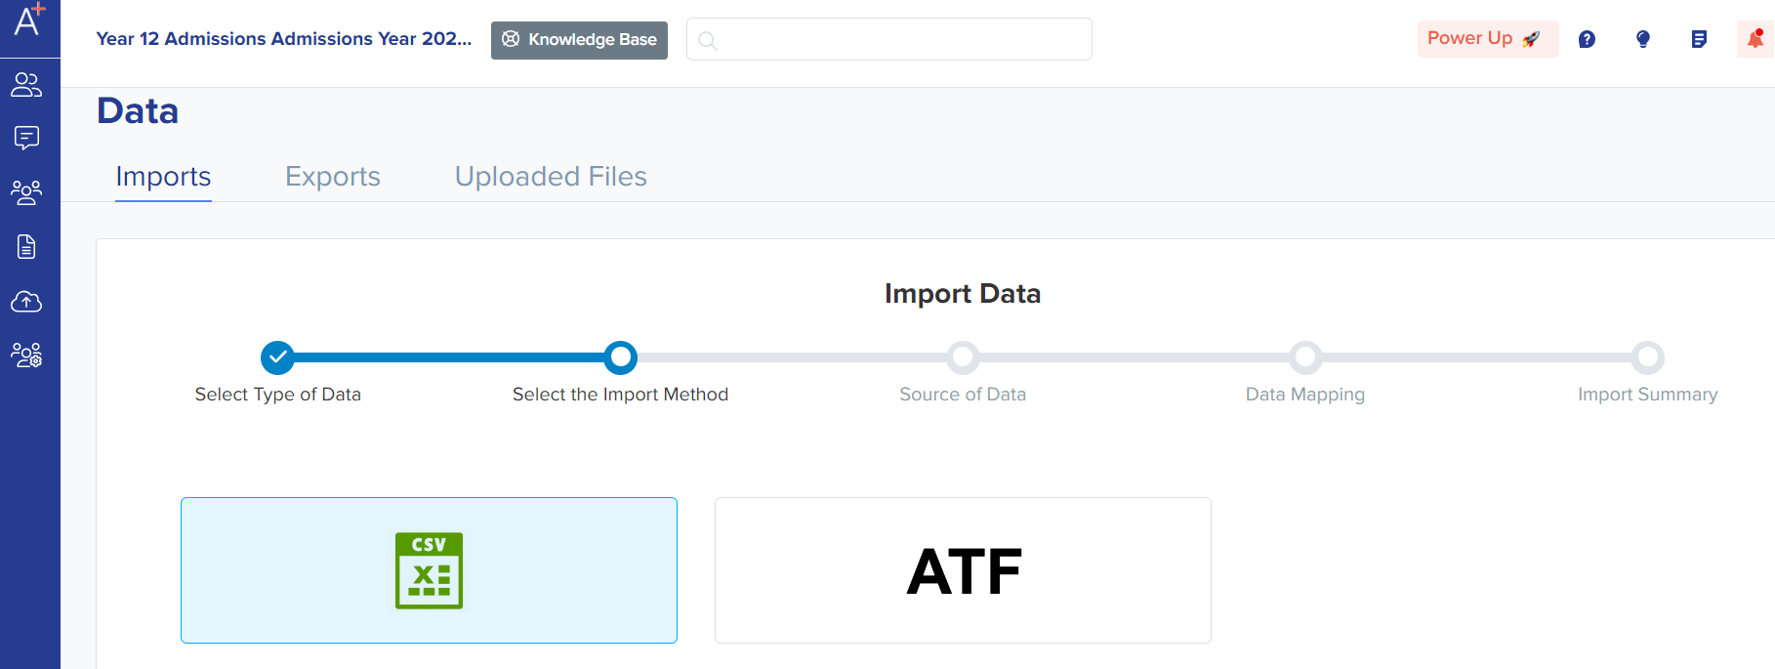Click the help question mark icon
This screenshot has width=1775, height=669.
(x=1587, y=39)
